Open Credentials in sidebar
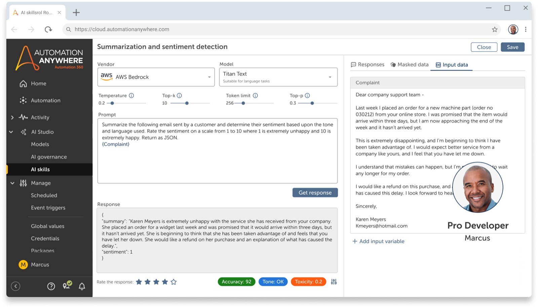This screenshot has width=538, height=308. click(45, 238)
